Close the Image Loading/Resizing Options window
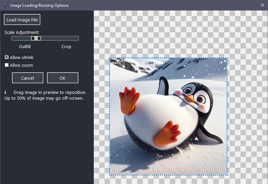Viewport: 268px width, 184px height. pos(263,5)
